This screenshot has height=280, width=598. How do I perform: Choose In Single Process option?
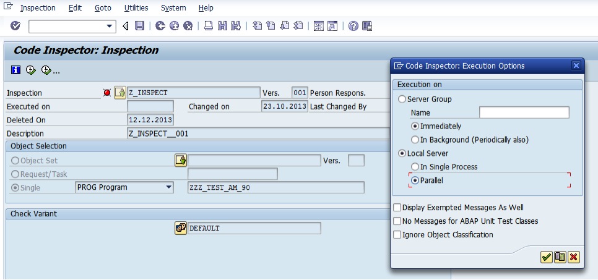415,167
